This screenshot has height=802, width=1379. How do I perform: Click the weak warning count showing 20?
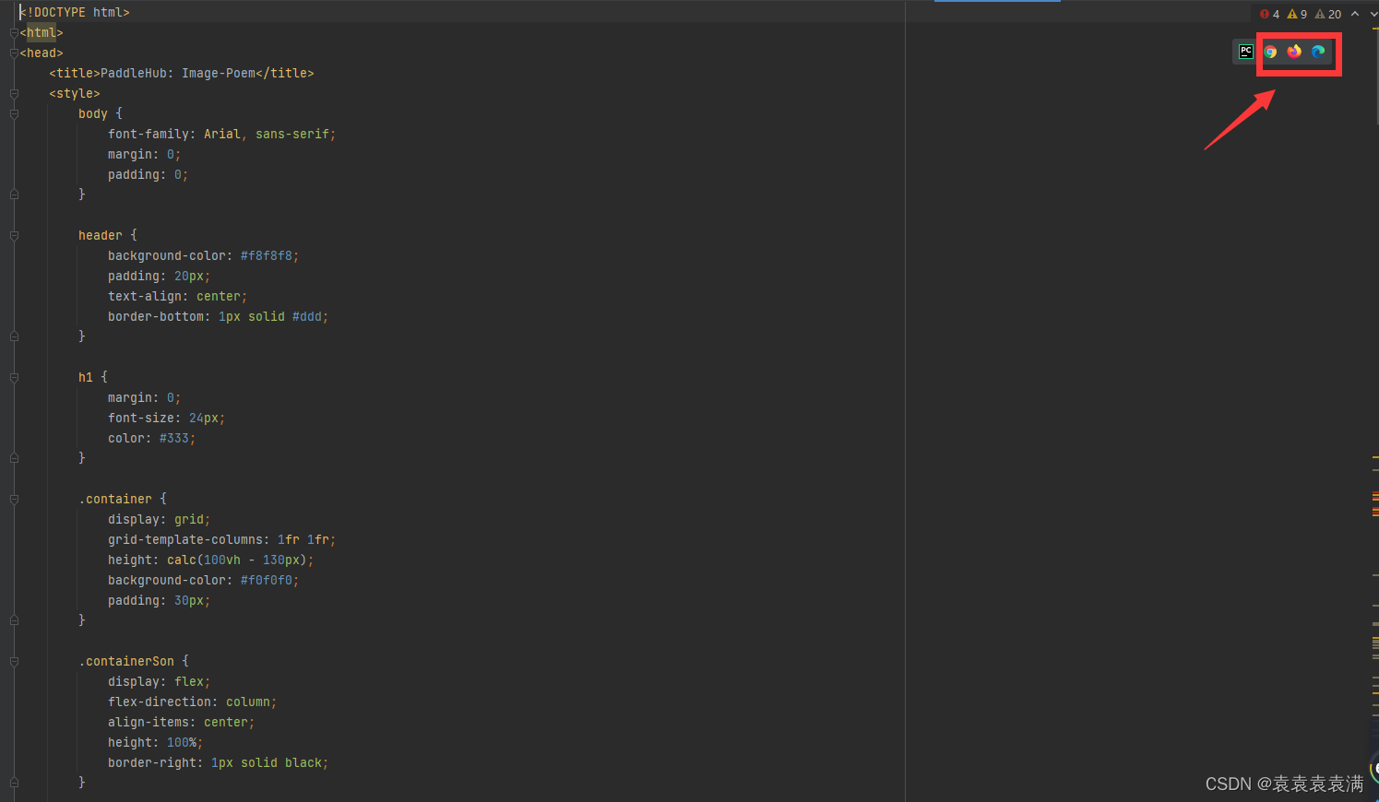(x=1328, y=14)
